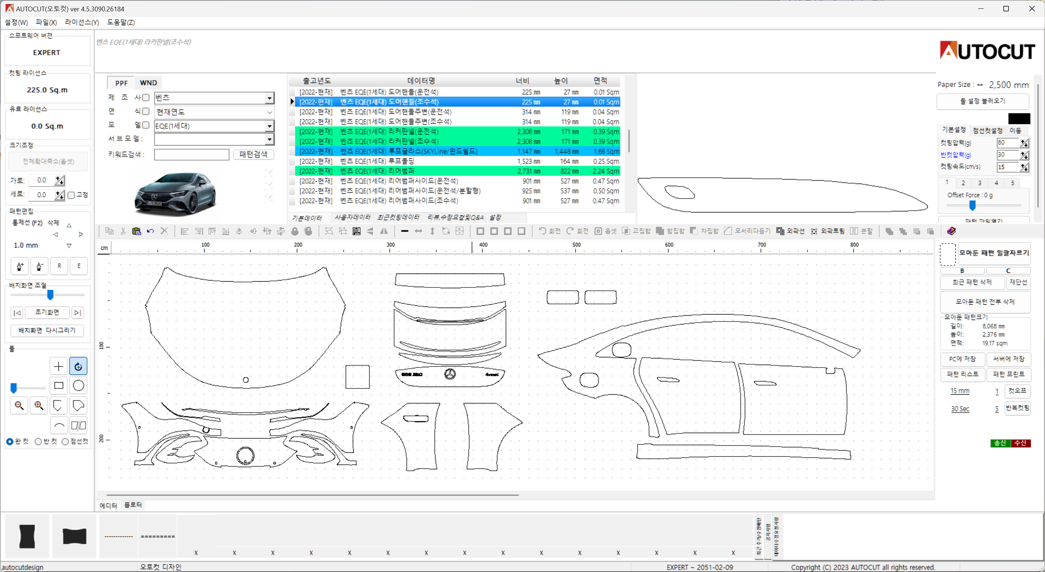Click the 초기화면 reset view button
This screenshot has height=572, width=1045.
click(x=47, y=312)
